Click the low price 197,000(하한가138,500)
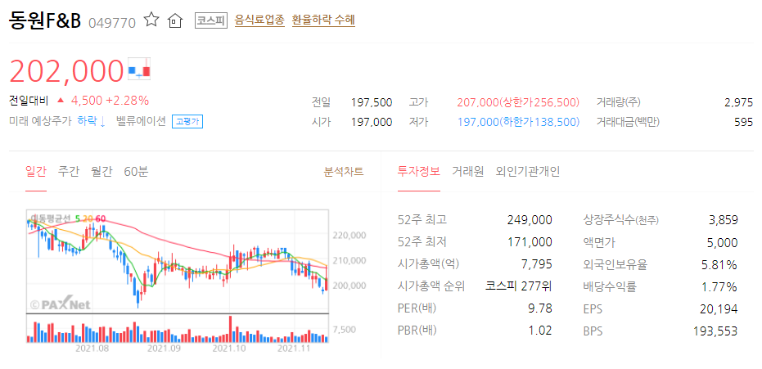Screen dimensions: 762x369 (518, 122)
